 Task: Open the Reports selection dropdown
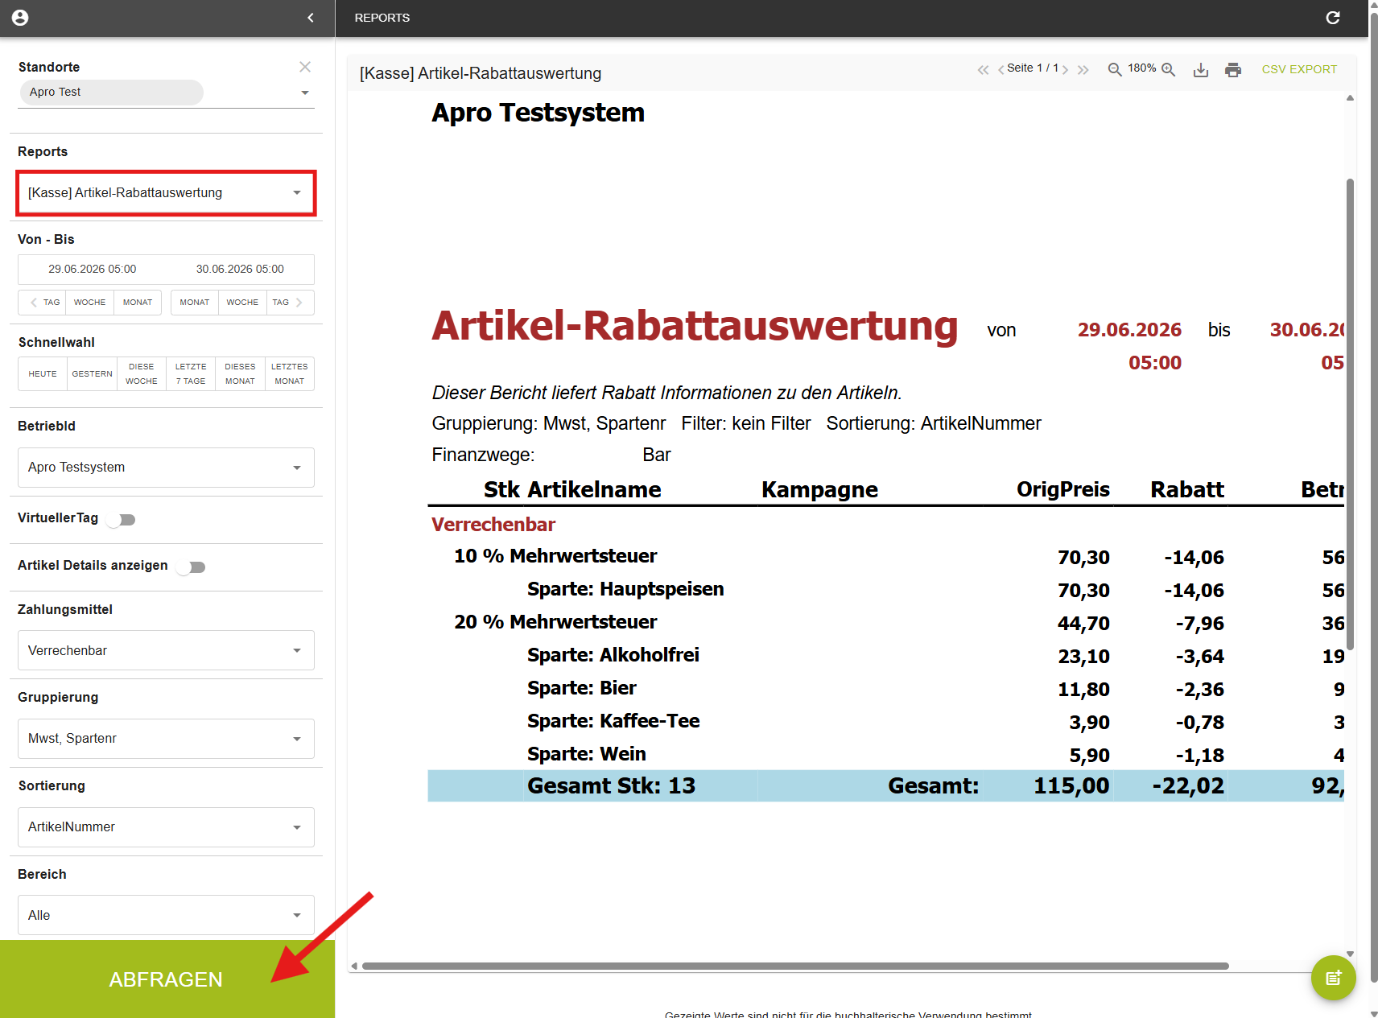coord(166,193)
